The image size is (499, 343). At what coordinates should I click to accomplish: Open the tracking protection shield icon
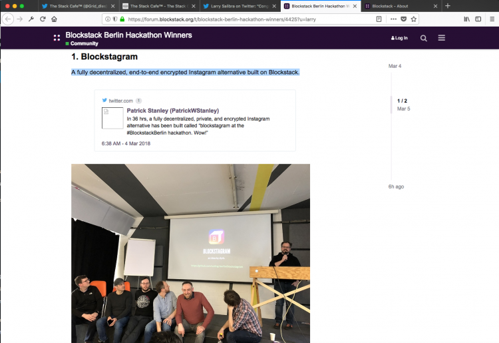coord(115,19)
